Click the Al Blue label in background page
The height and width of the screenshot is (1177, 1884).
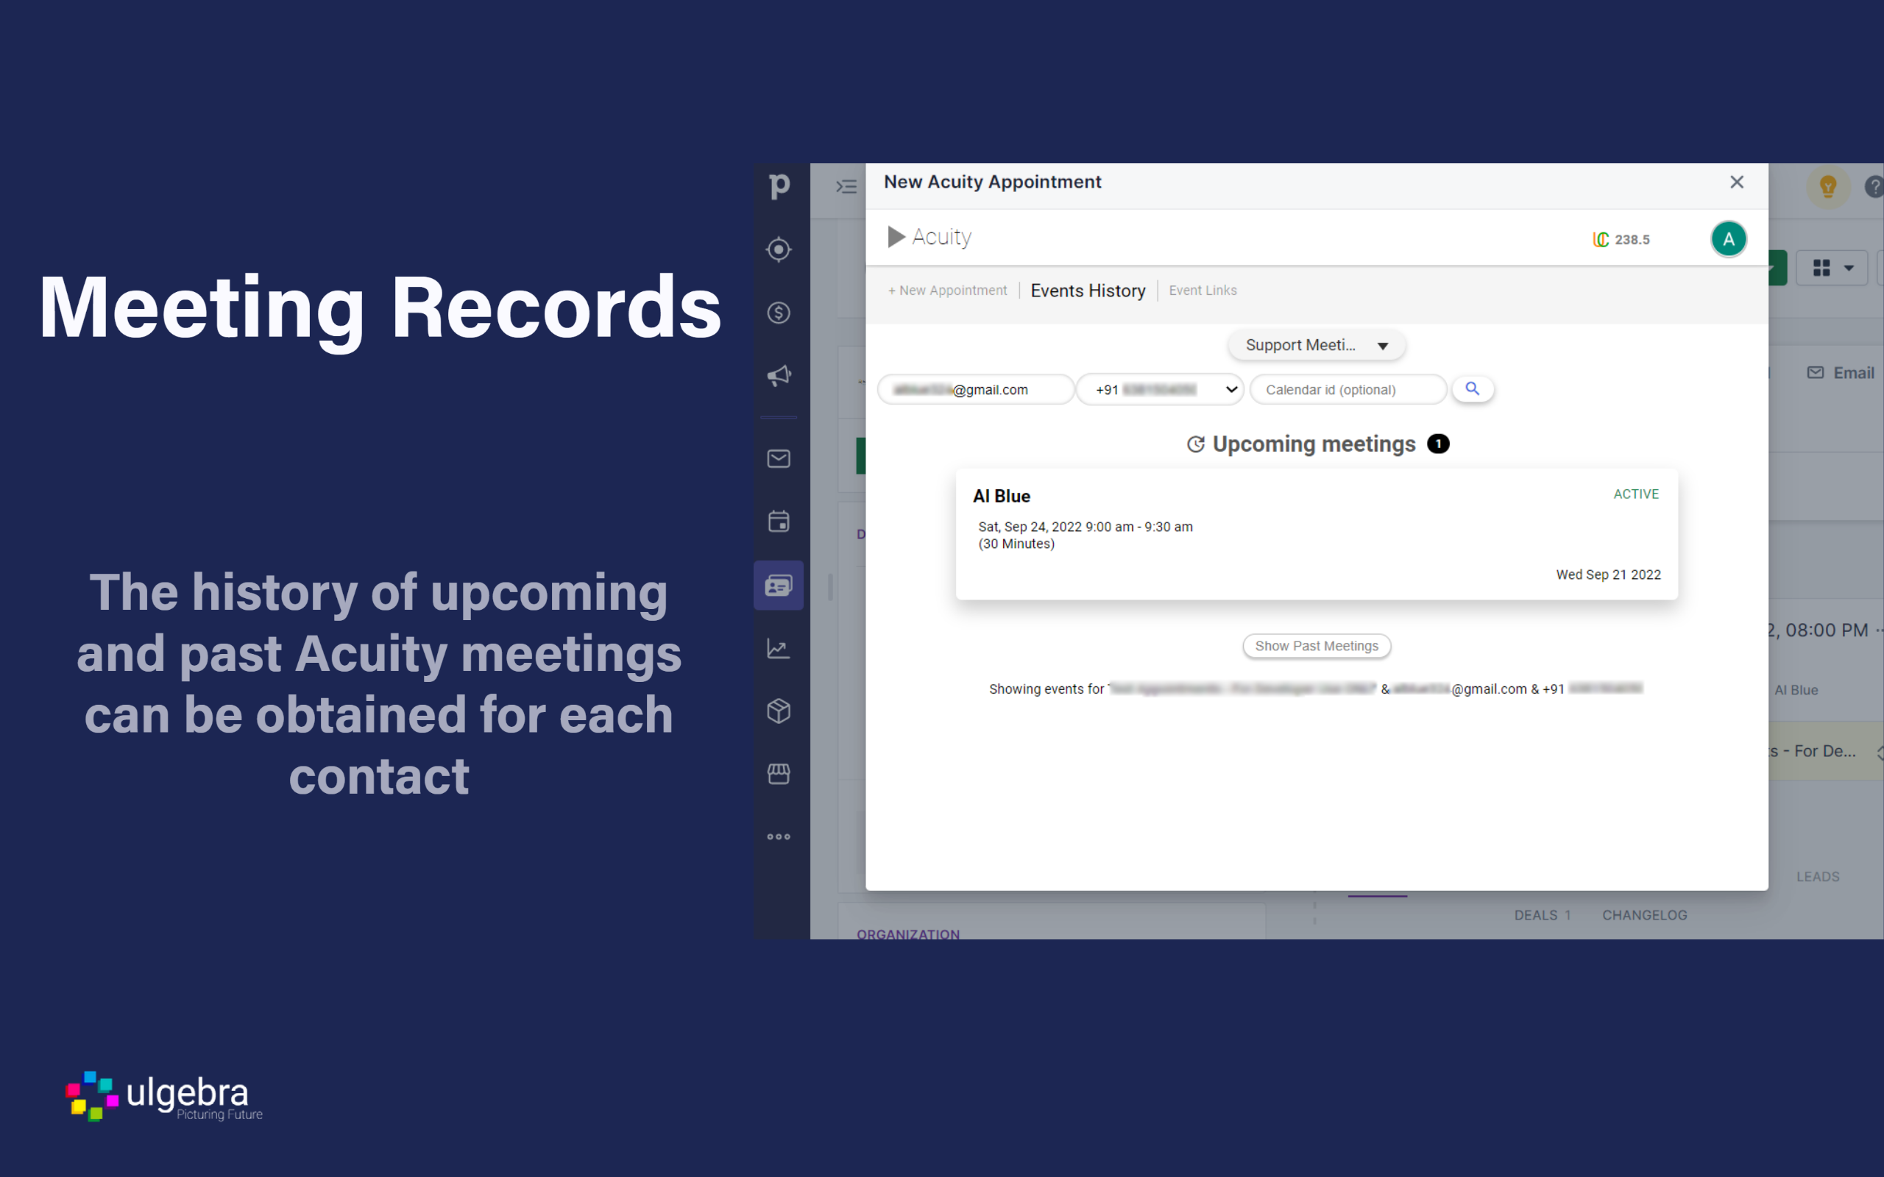tap(1796, 690)
